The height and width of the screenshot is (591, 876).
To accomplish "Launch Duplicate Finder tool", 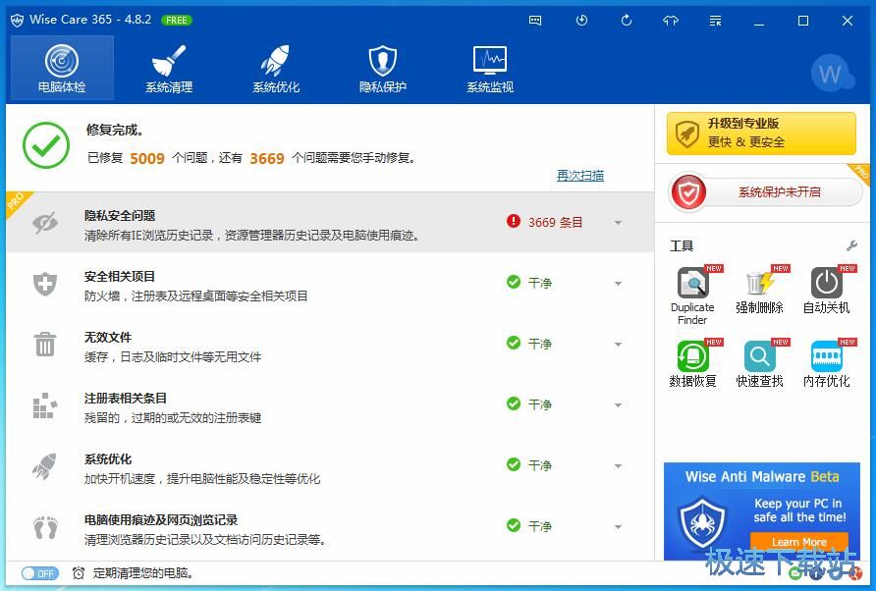I will click(692, 295).
